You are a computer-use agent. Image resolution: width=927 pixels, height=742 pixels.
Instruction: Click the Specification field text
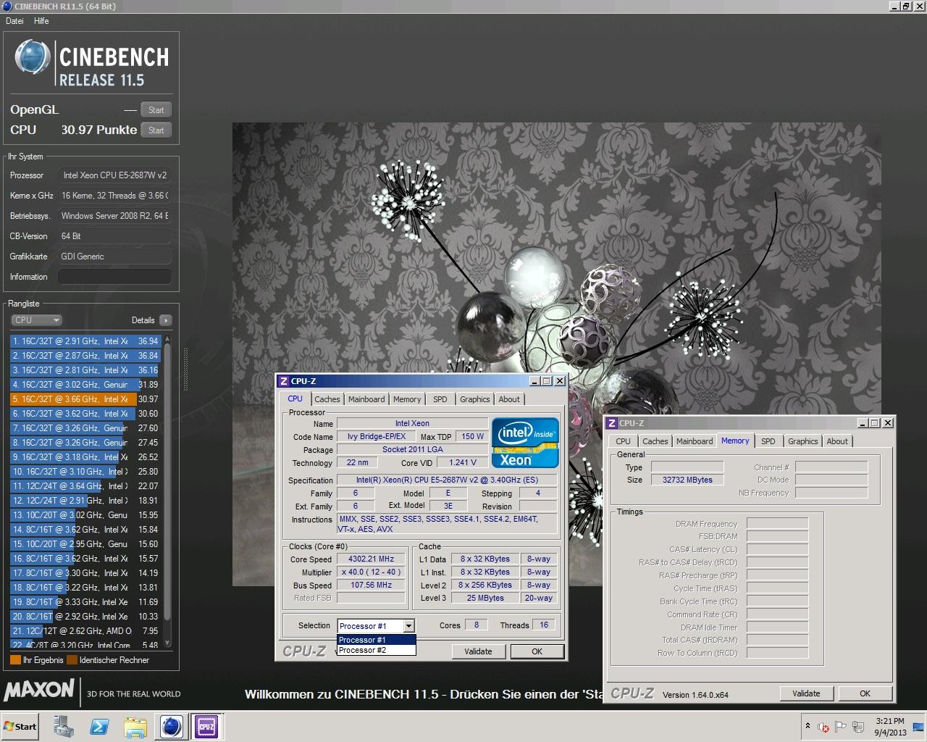[x=447, y=480]
